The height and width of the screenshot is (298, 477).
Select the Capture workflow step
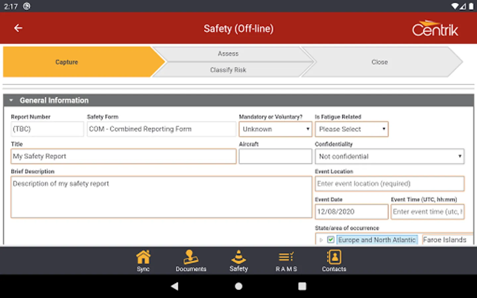pyautogui.click(x=84, y=62)
